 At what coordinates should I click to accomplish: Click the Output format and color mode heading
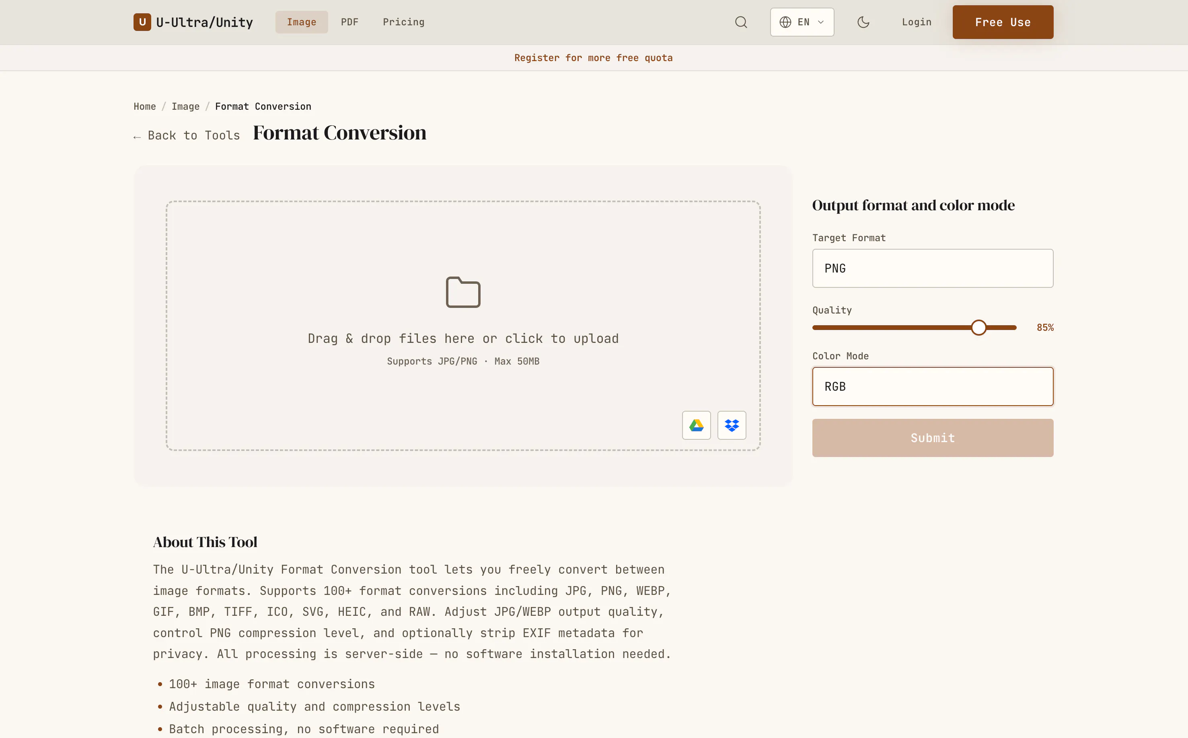click(913, 205)
